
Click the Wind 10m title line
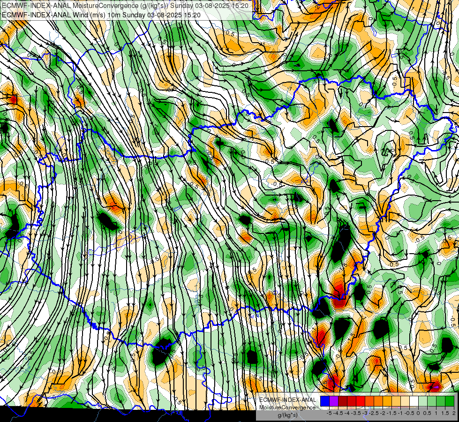101,15
